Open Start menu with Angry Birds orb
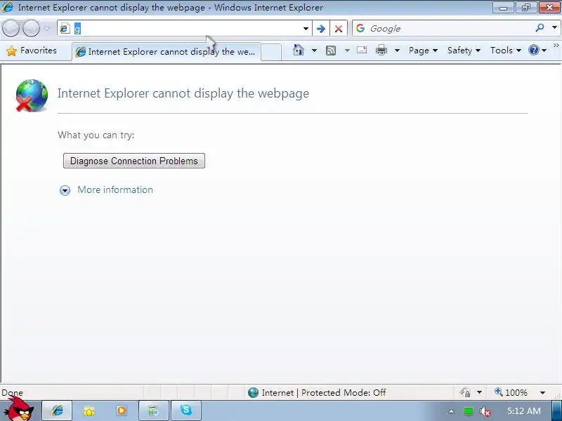The image size is (562, 421). [20, 410]
